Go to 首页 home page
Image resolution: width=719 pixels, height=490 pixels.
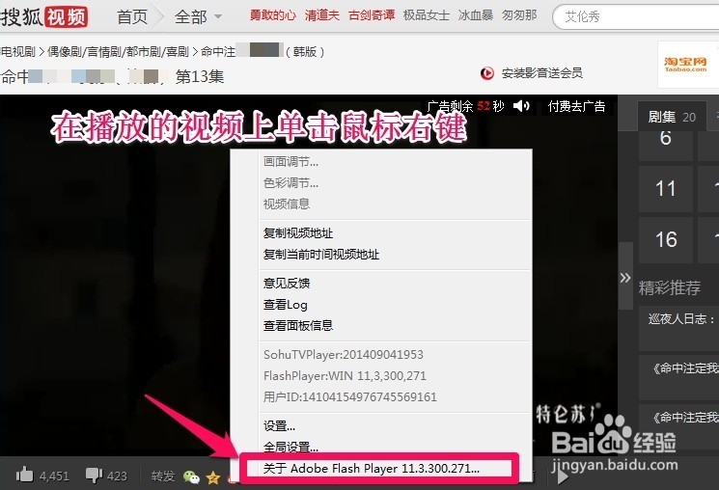click(132, 17)
